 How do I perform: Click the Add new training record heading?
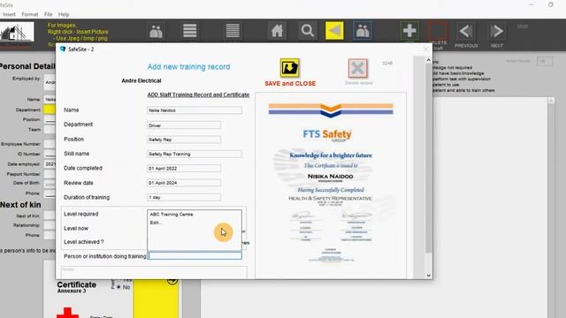tap(188, 67)
